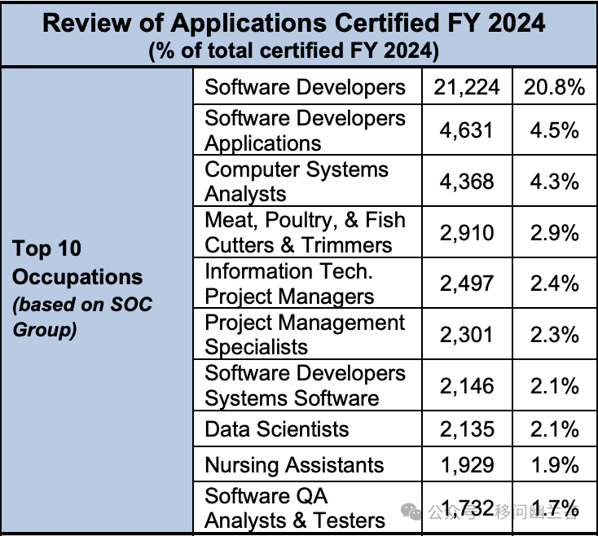Click the 4,631 count cell
Viewport: 598px width, 536px height.
(465, 130)
